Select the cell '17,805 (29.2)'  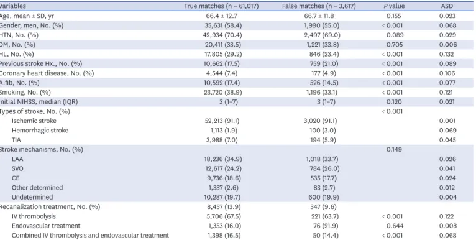[223, 54]
